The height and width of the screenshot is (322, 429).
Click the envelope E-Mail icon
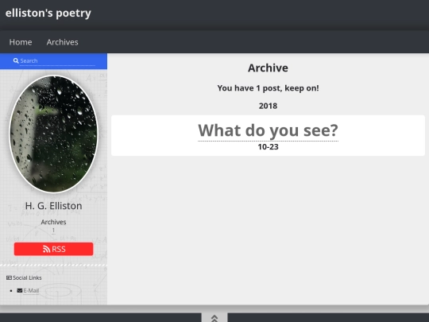point(20,290)
